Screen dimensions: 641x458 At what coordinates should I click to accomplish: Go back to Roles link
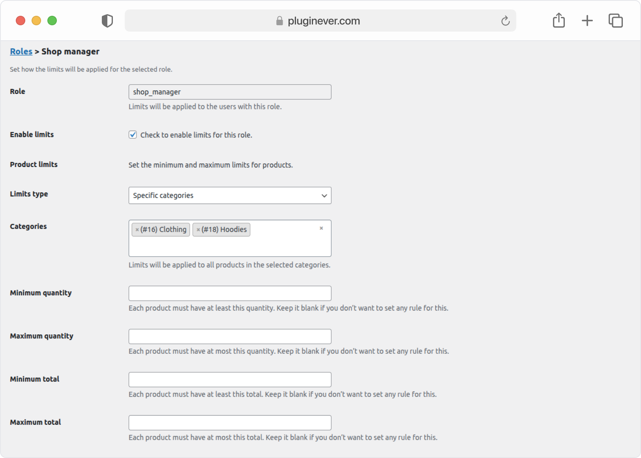21,51
